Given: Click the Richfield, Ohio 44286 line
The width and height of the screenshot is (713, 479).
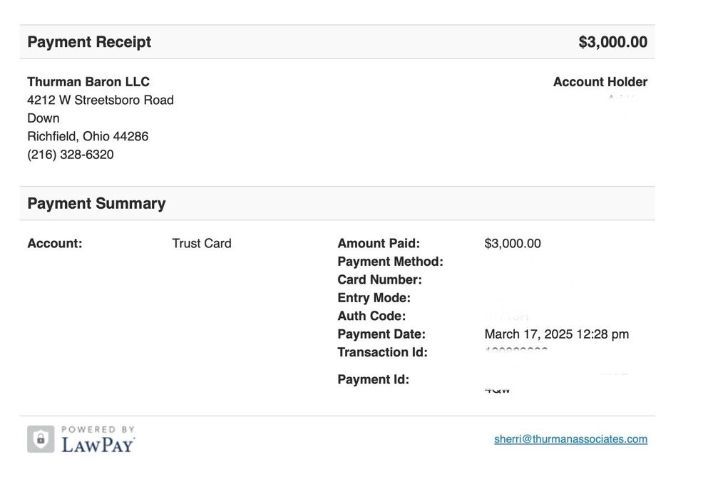Looking at the screenshot, I should [88, 136].
